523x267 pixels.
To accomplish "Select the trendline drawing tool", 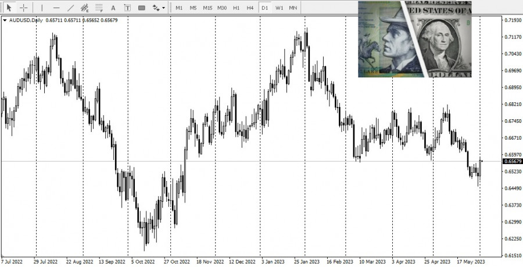I will click(71, 8).
